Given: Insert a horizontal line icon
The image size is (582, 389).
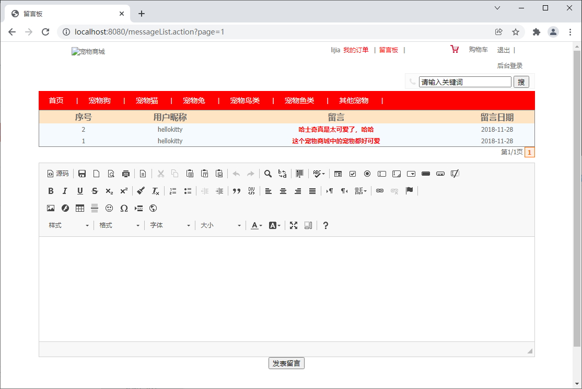Looking at the screenshot, I should (x=95, y=208).
